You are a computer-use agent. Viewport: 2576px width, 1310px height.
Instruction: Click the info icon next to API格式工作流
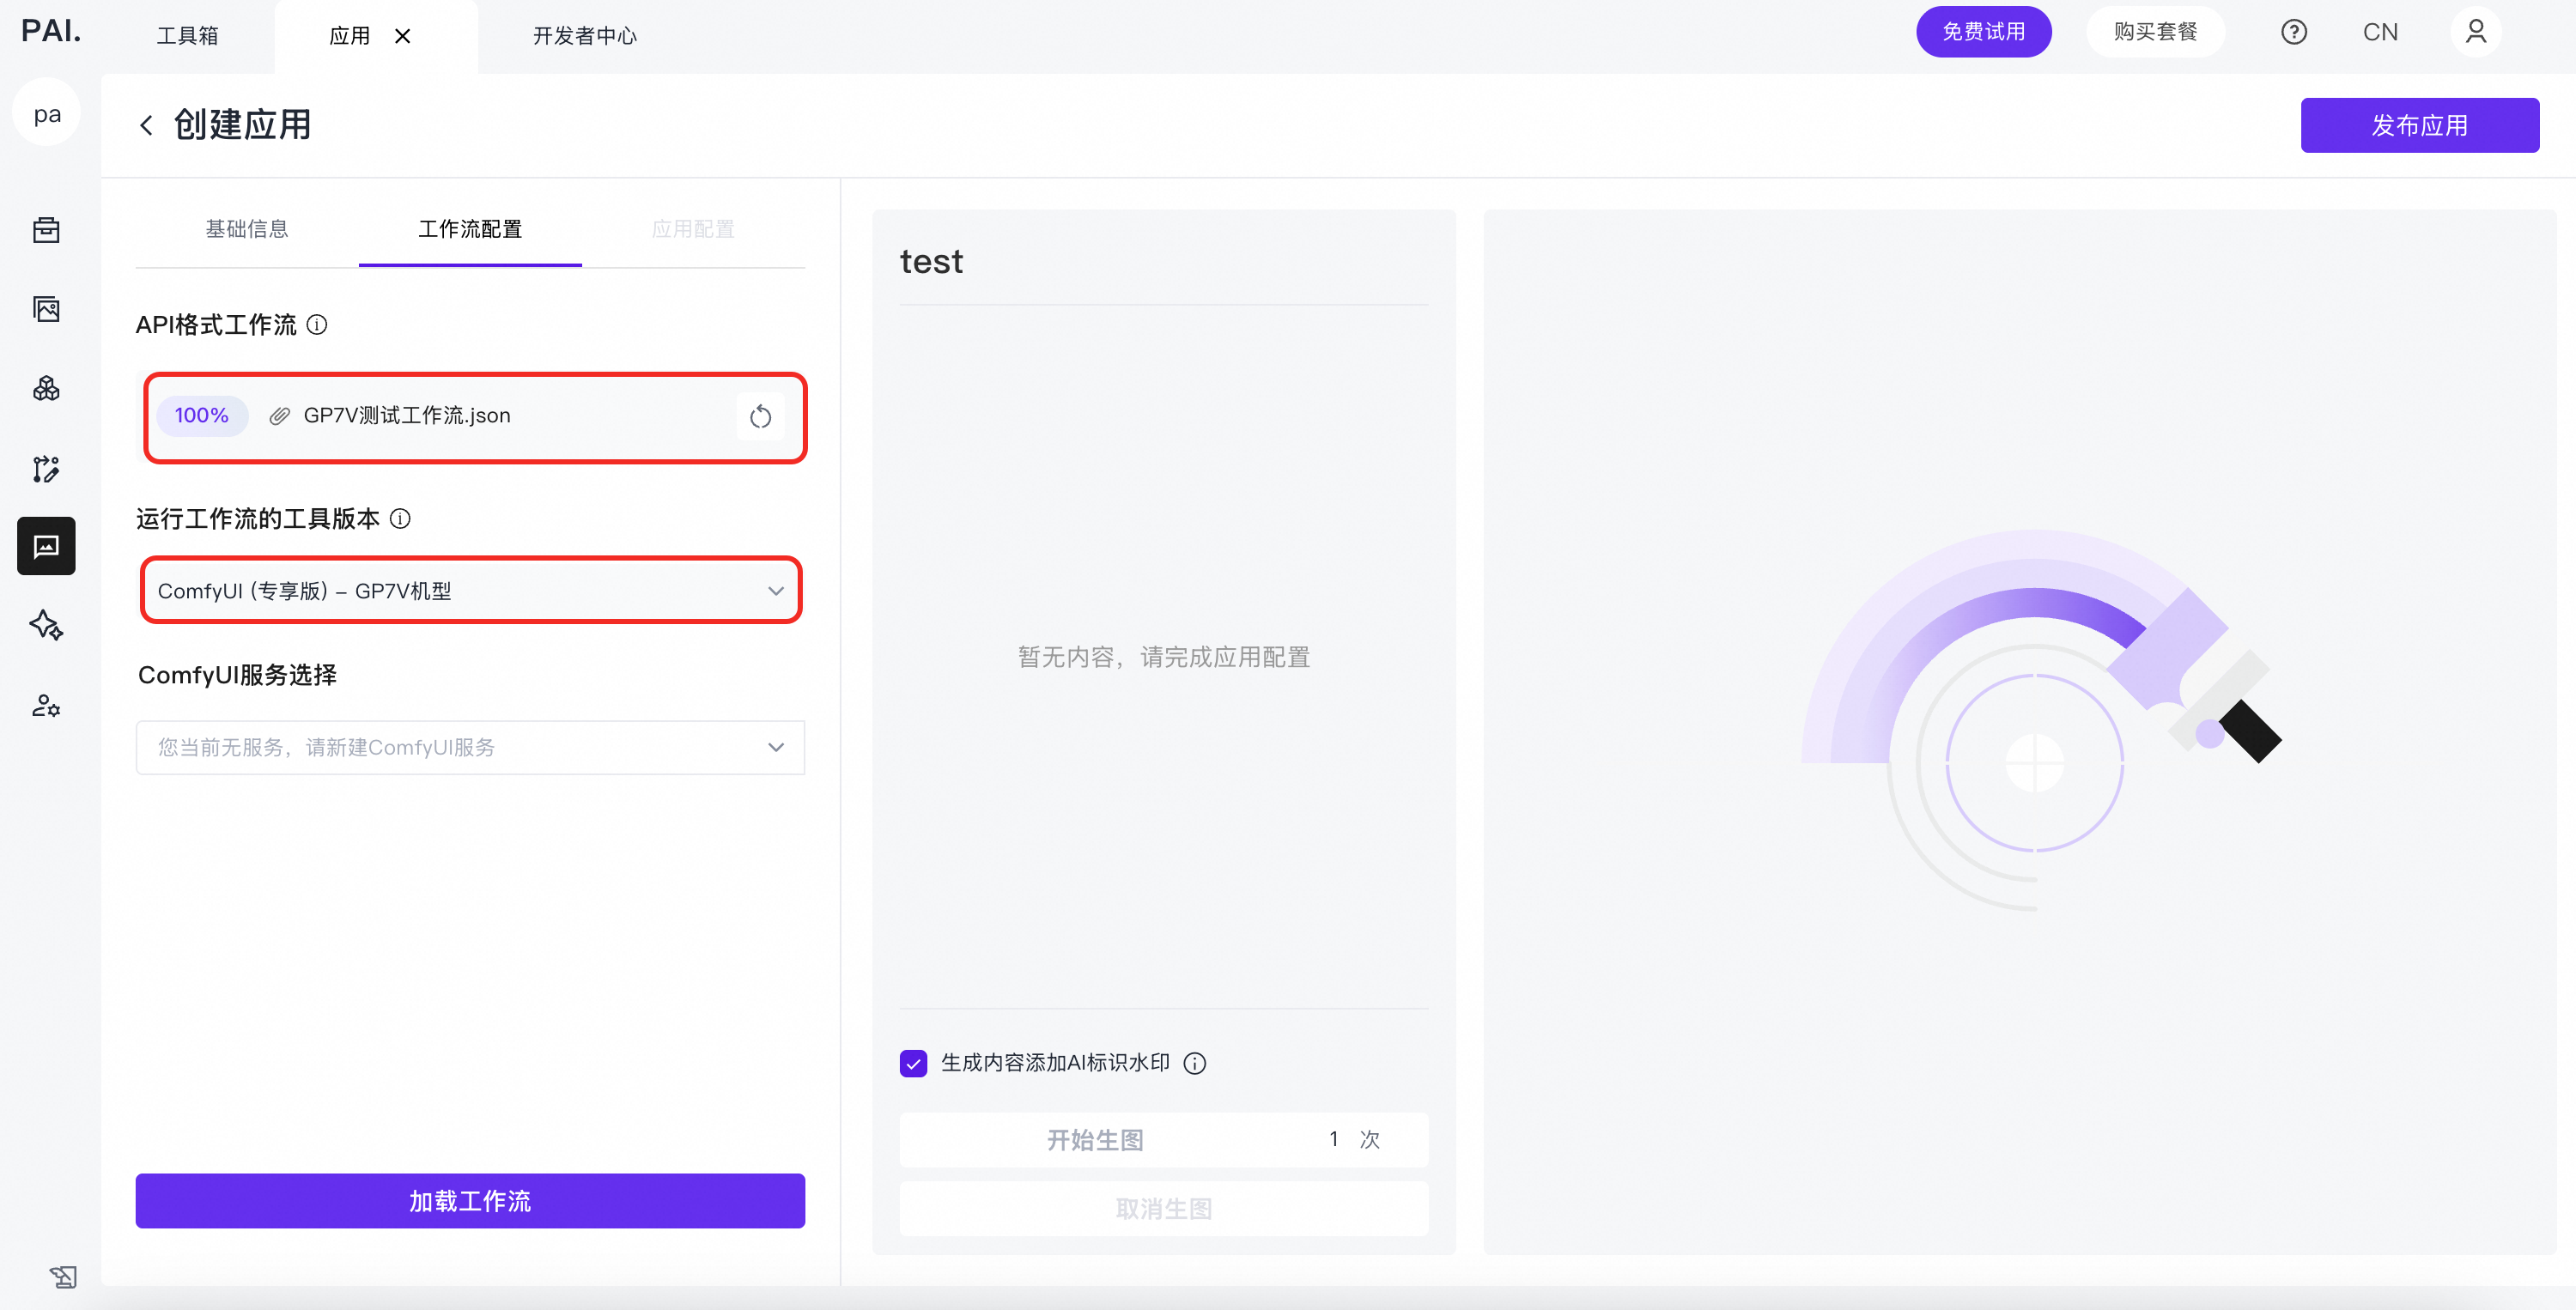point(317,325)
